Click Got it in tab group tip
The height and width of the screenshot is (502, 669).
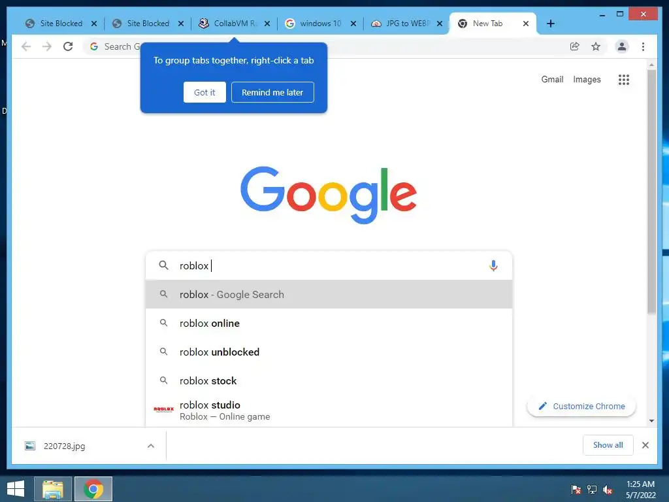[x=204, y=92]
